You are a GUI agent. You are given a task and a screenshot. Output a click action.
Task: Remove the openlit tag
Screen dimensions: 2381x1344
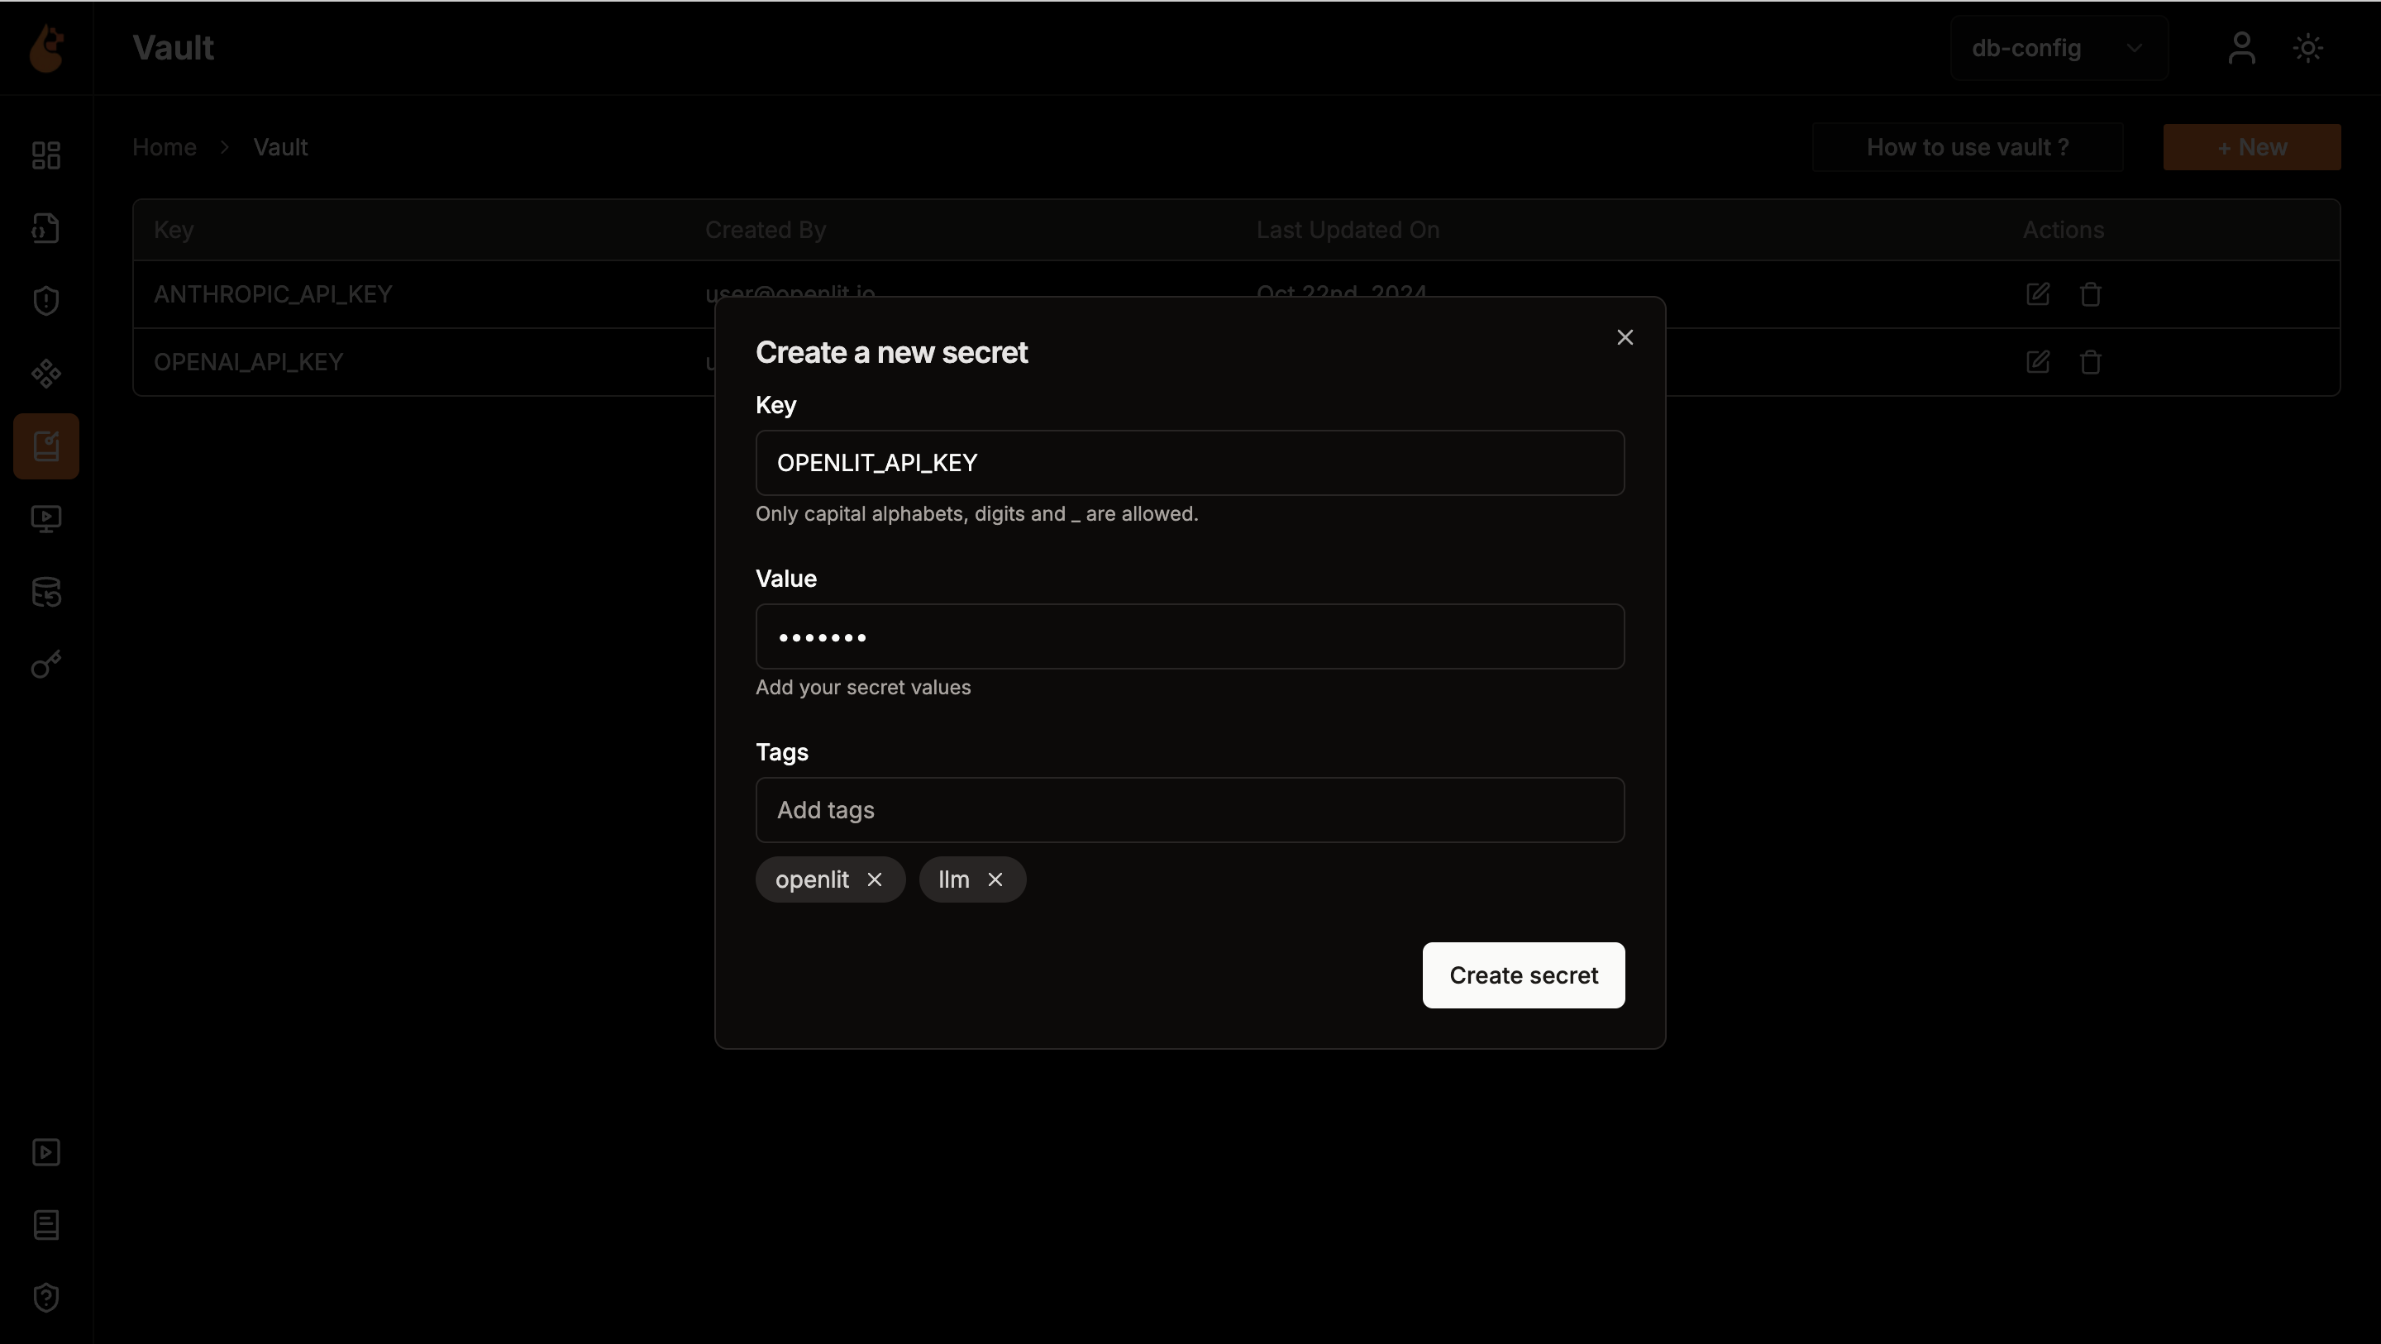pos(875,879)
